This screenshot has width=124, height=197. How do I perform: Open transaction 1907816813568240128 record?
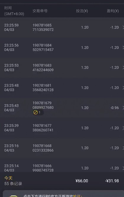point(43,88)
